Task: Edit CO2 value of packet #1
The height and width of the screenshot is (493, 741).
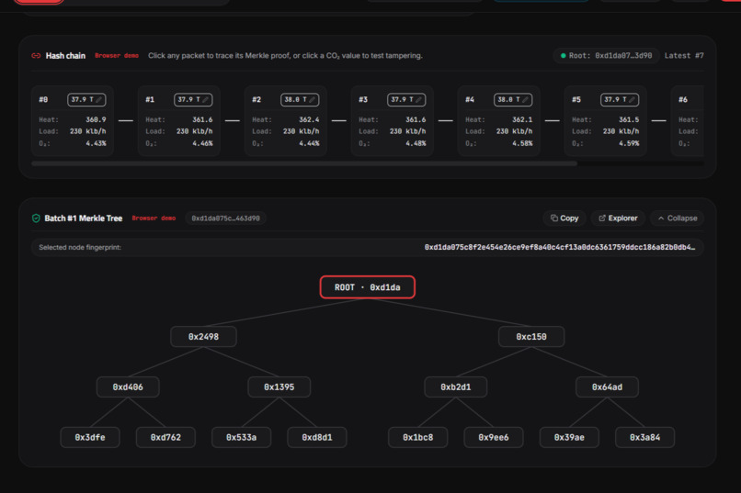Action: pos(193,99)
